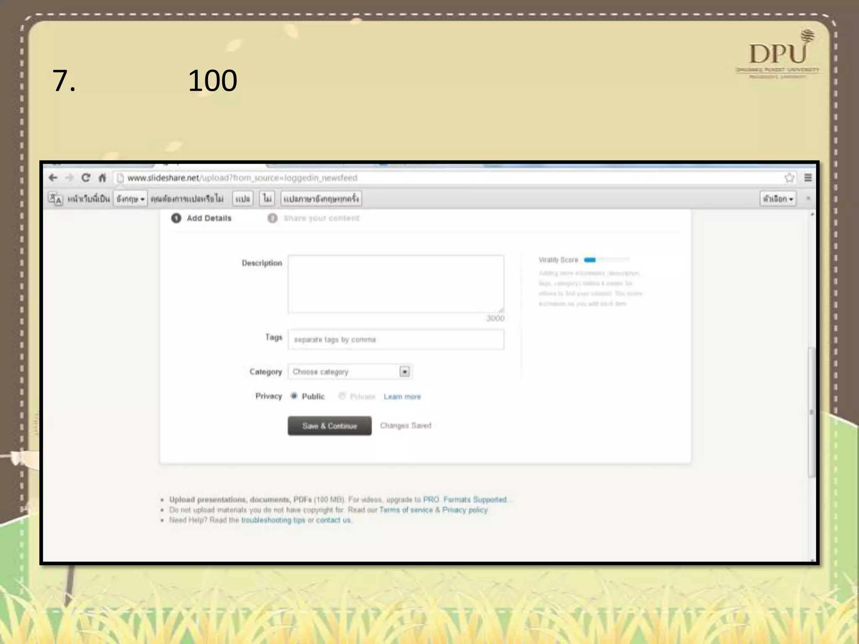
Task: Click the ไม่ (No) translate button
Action: point(267,198)
